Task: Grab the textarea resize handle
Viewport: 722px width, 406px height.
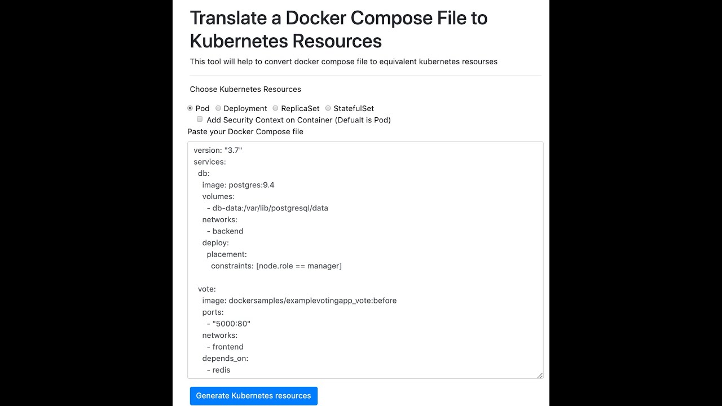Action: 540,375
